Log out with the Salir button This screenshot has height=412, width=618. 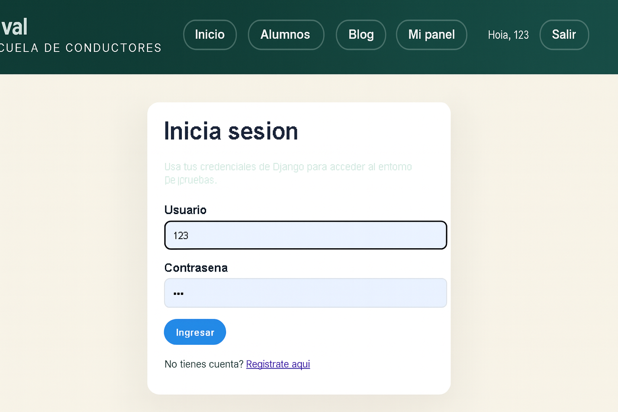tap(564, 35)
